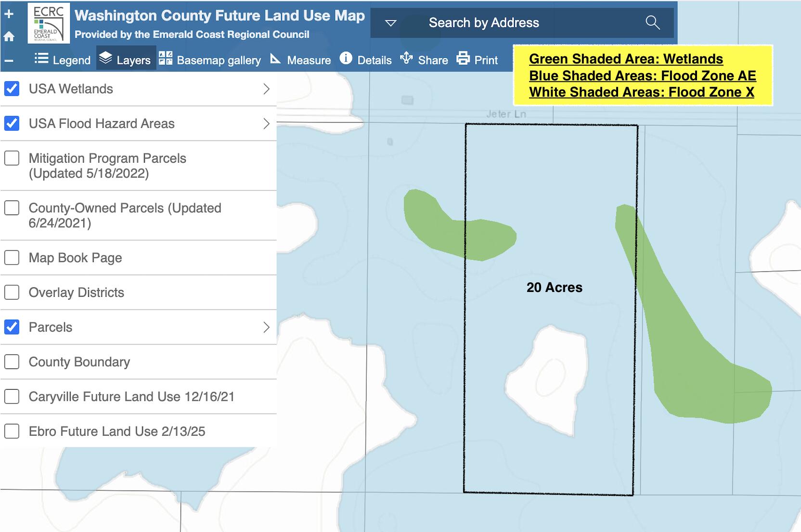Enable the County Boundary layer checkbox
This screenshot has width=801, height=532.
(x=12, y=362)
